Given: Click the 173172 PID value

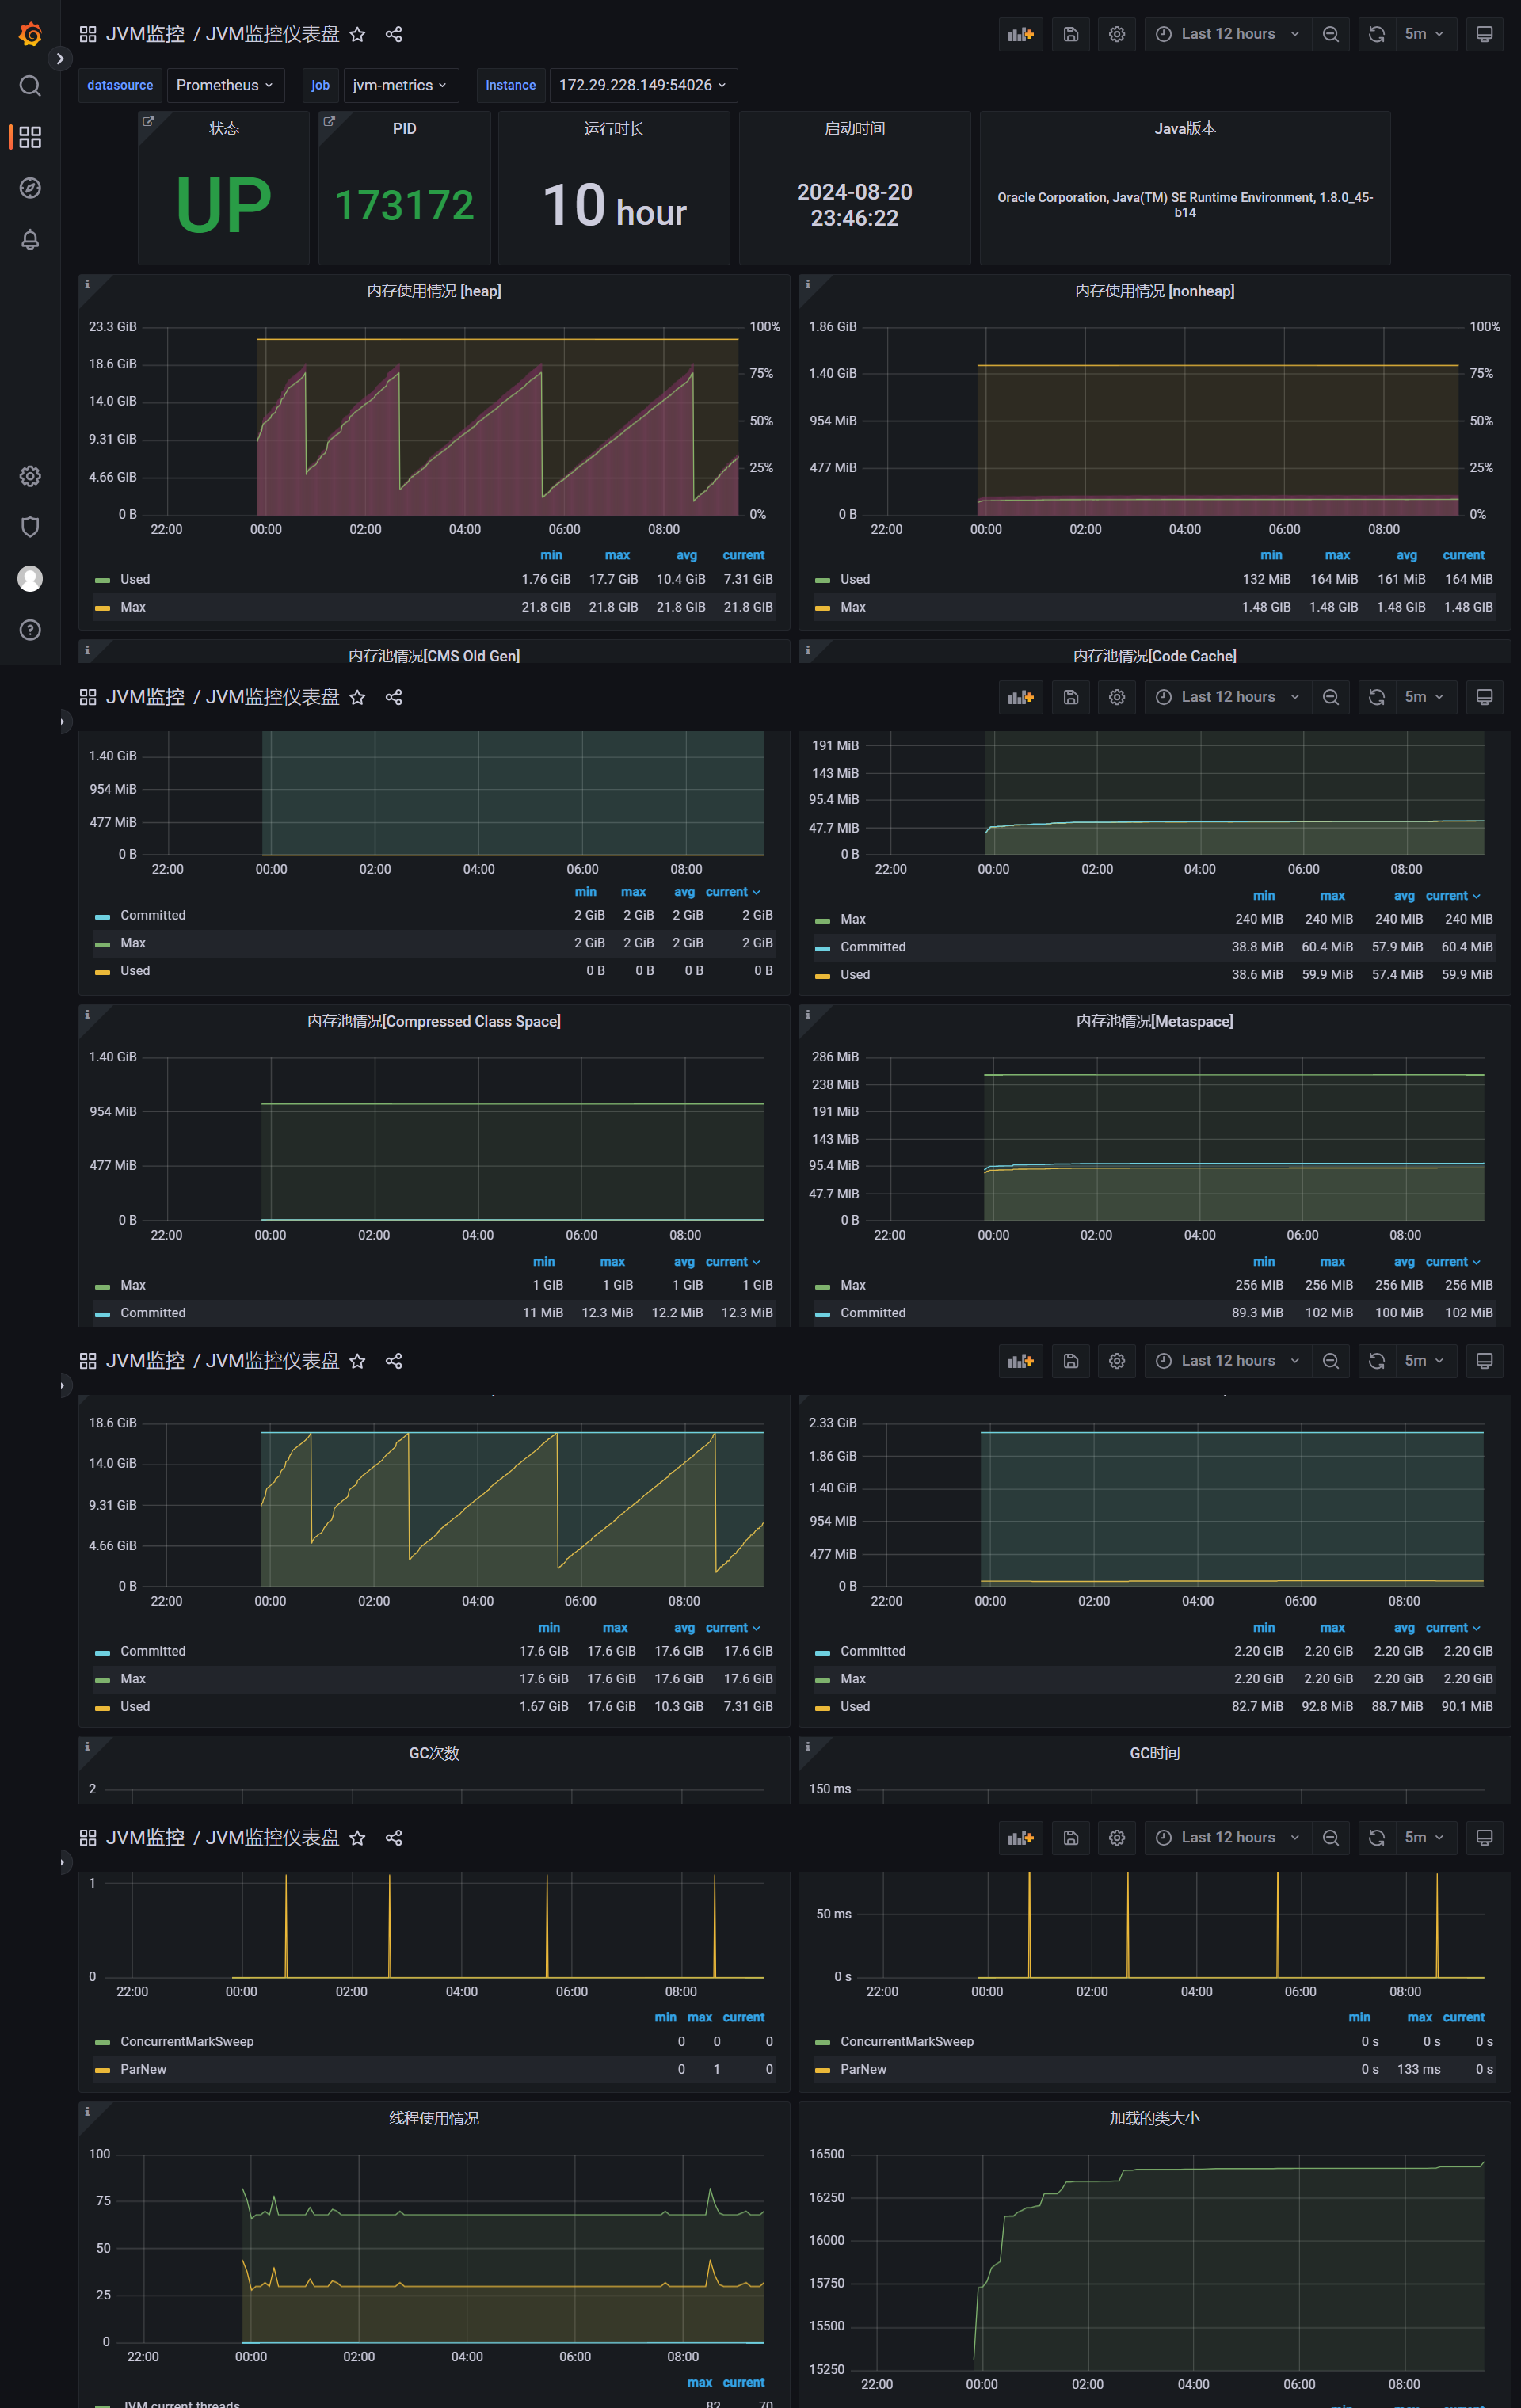Looking at the screenshot, I should coord(404,206).
